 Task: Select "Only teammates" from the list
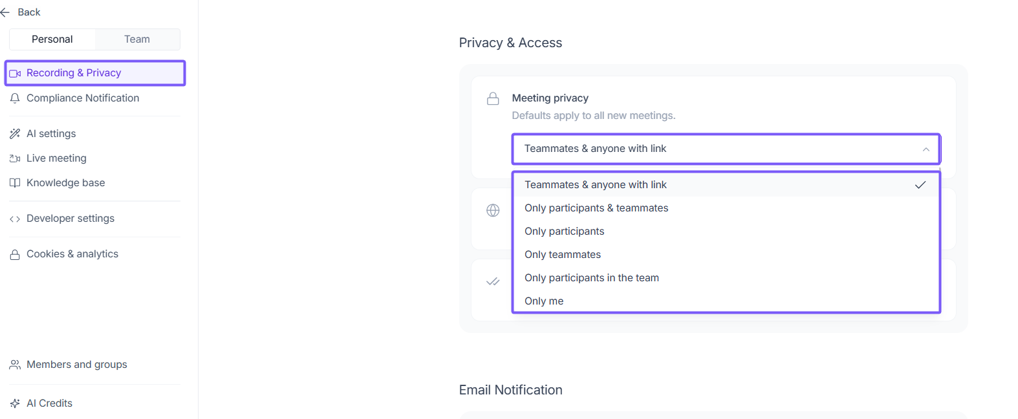[563, 255]
